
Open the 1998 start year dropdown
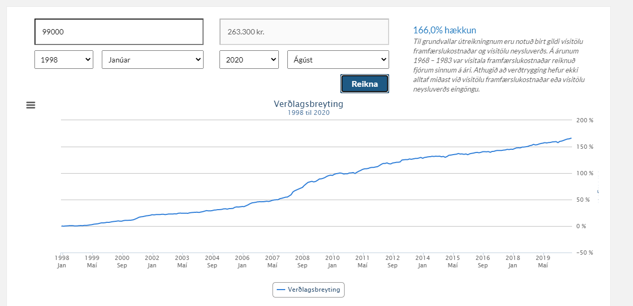(64, 60)
